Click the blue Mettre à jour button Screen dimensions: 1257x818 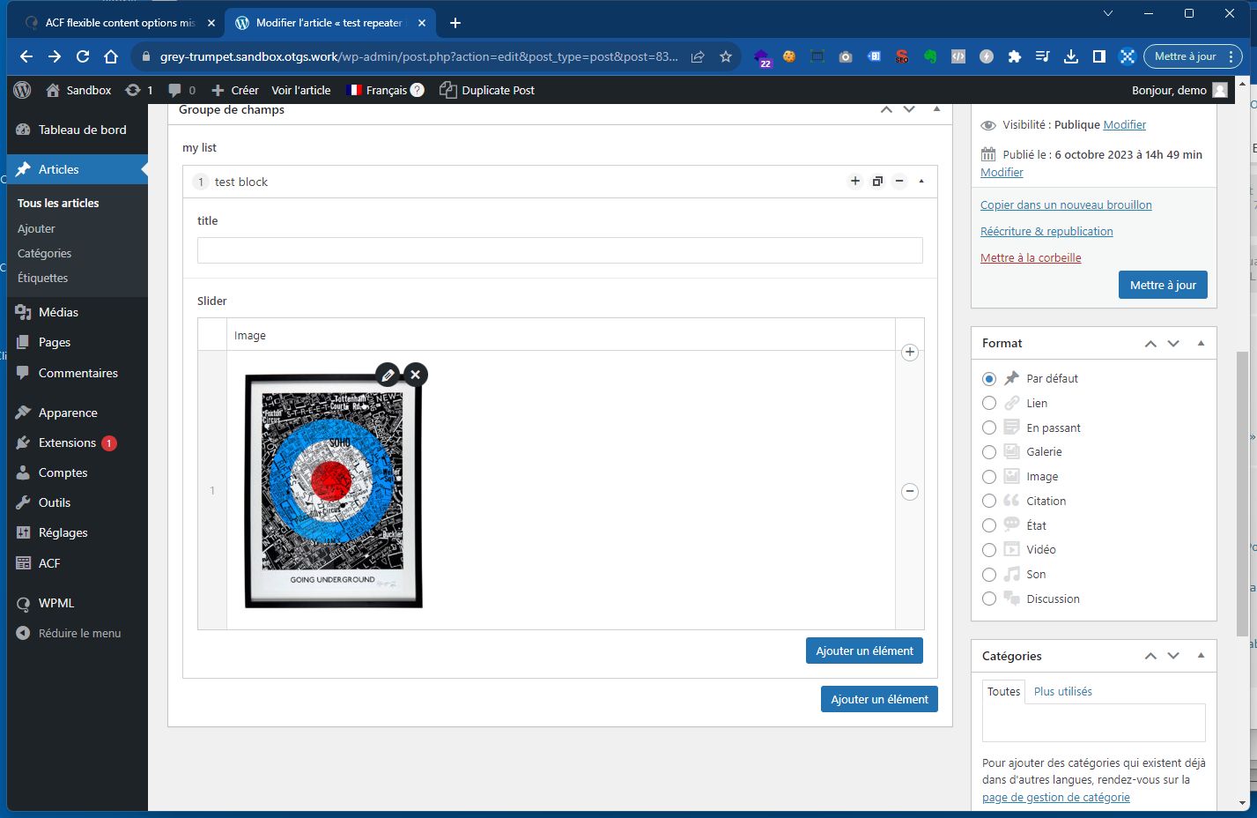(1163, 285)
